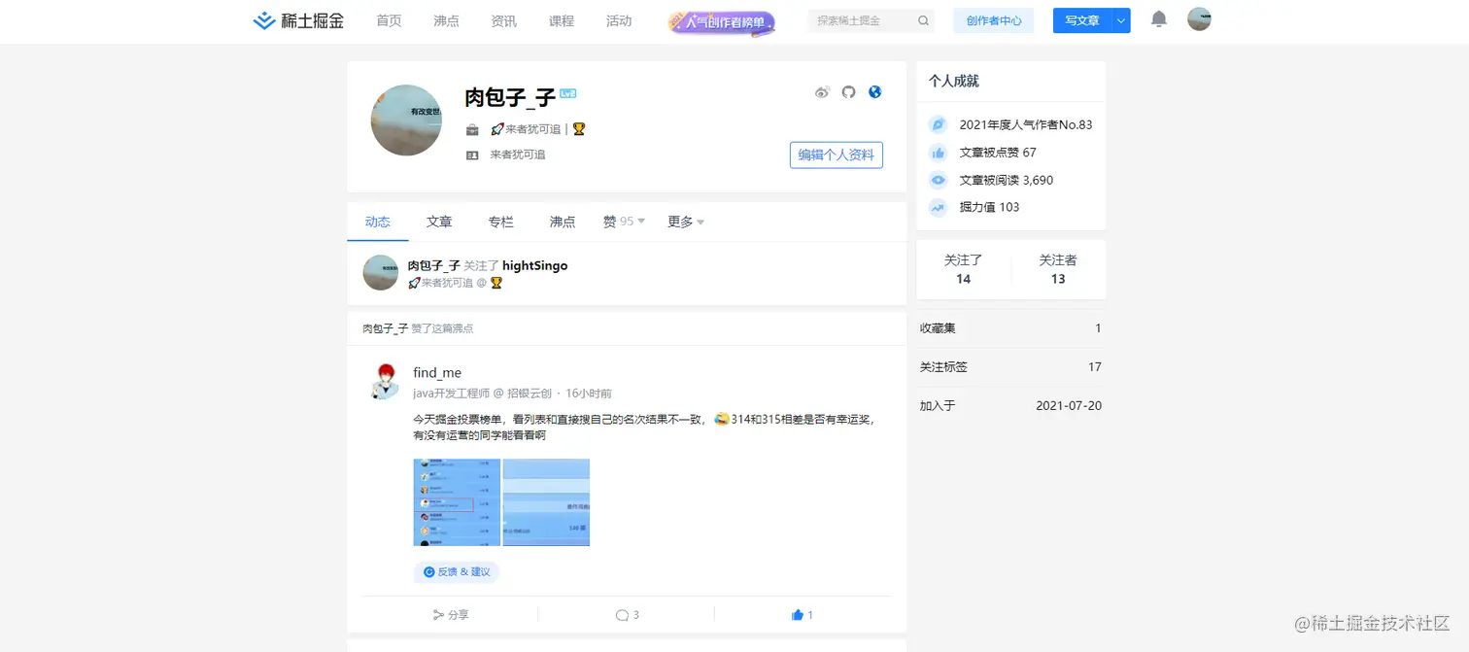
Task: Open comments showing 3
Action: pos(627,615)
